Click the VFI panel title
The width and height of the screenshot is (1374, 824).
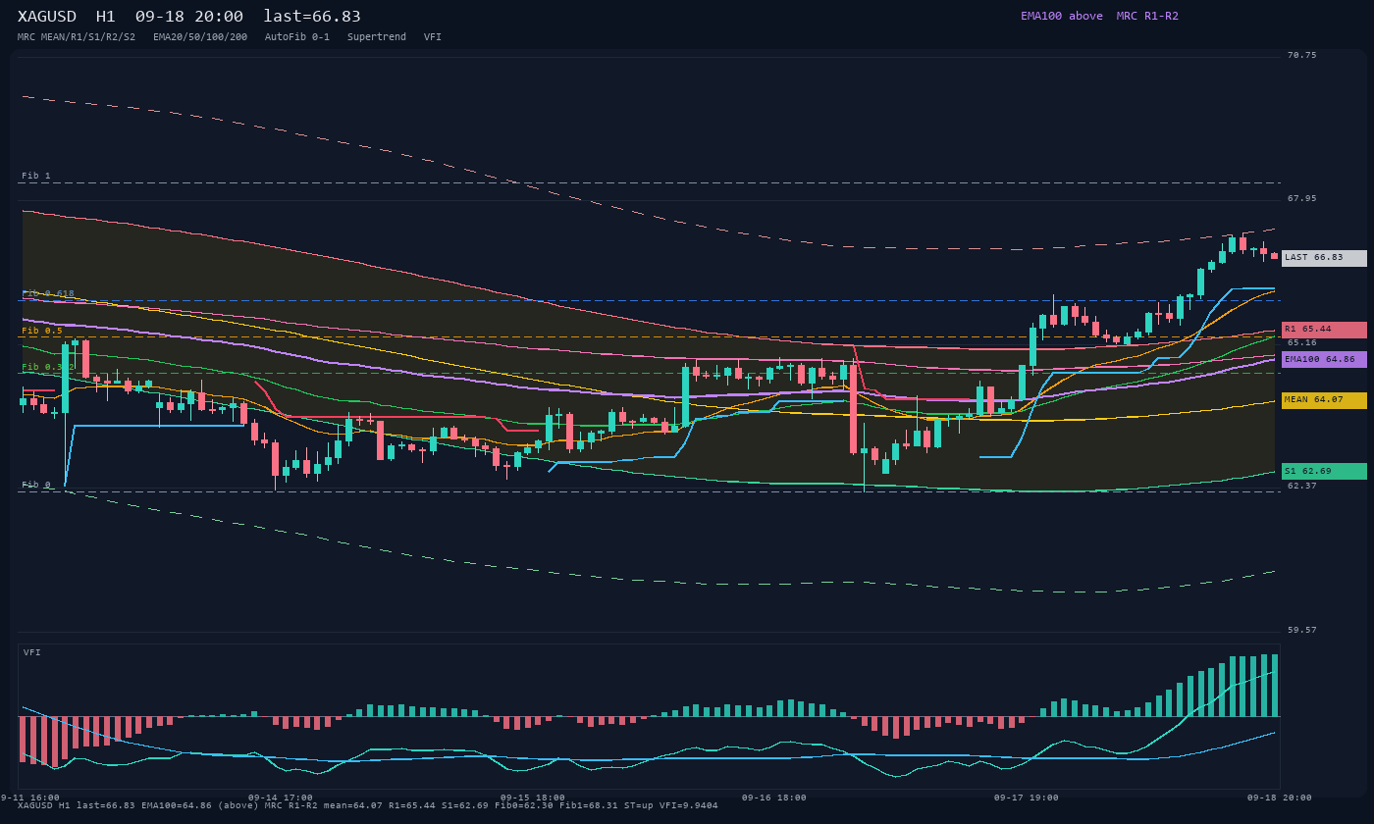32,652
